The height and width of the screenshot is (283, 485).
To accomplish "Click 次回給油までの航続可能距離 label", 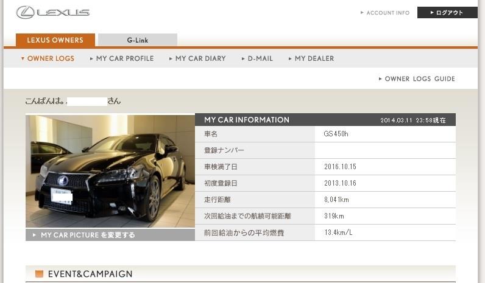I will (x=247, y=216).
